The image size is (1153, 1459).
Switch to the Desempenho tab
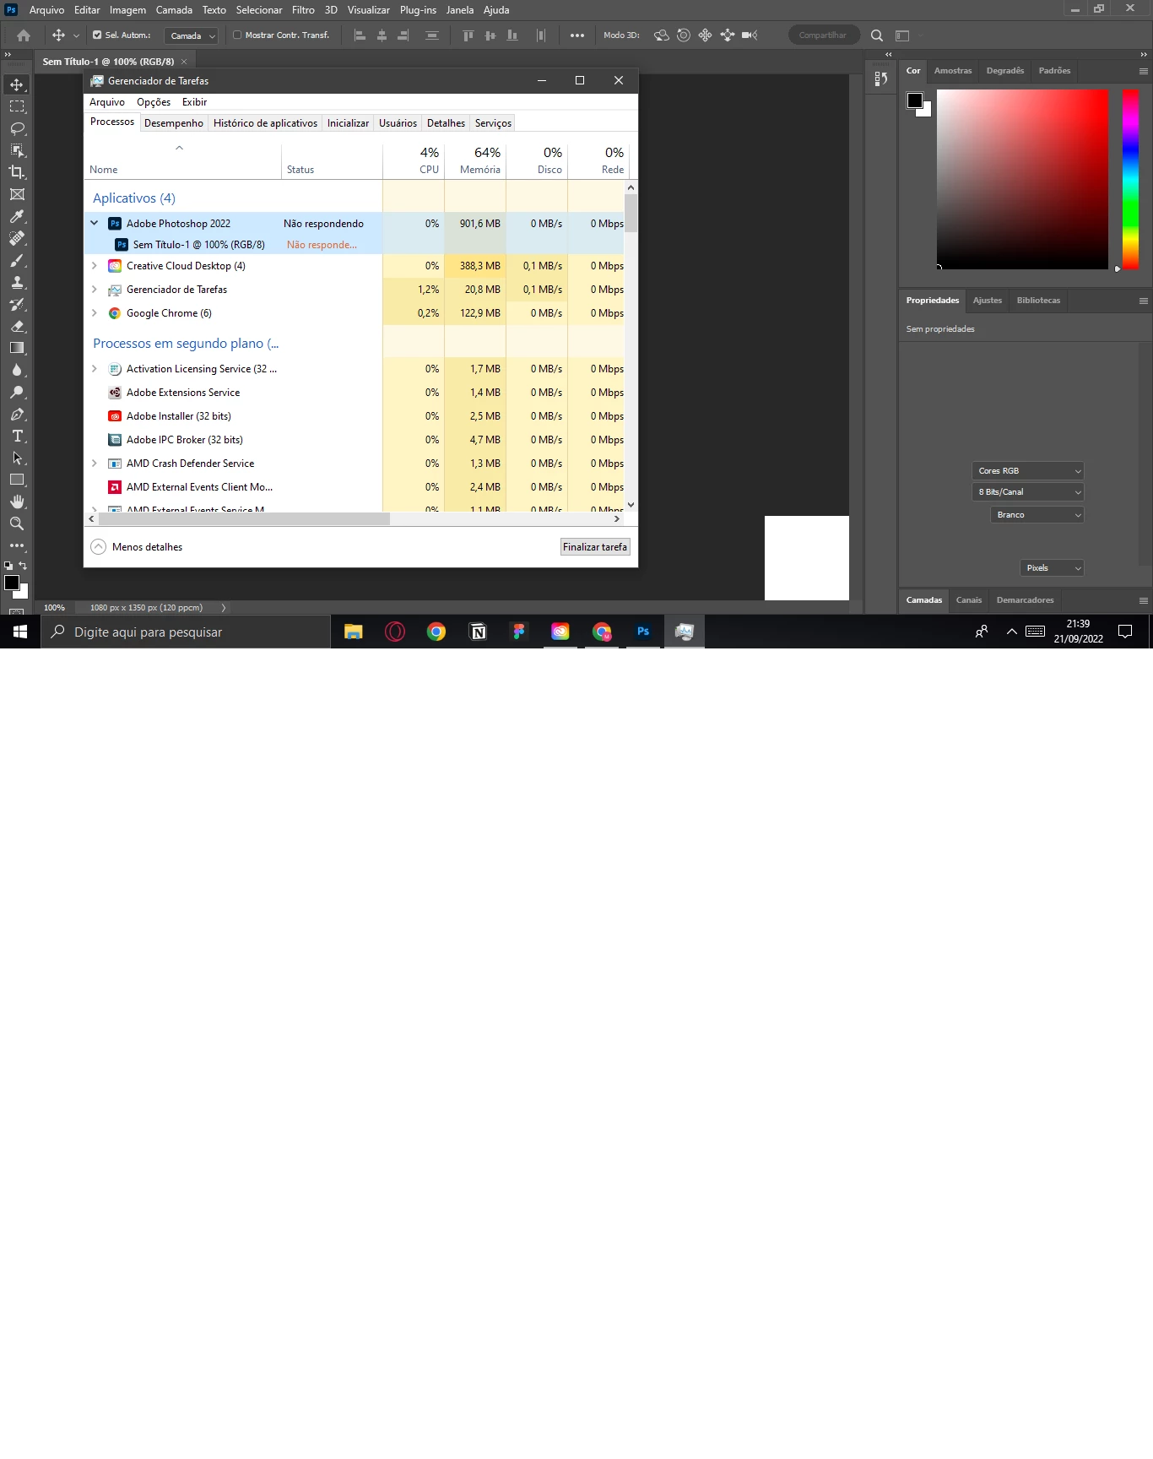[174, 123]
